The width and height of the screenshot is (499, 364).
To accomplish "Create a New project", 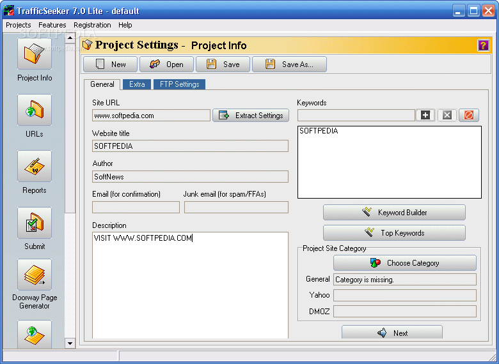I will click(110, 64).
